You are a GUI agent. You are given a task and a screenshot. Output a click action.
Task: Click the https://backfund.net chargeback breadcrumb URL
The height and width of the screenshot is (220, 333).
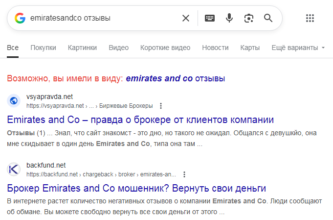coord(101,174)
